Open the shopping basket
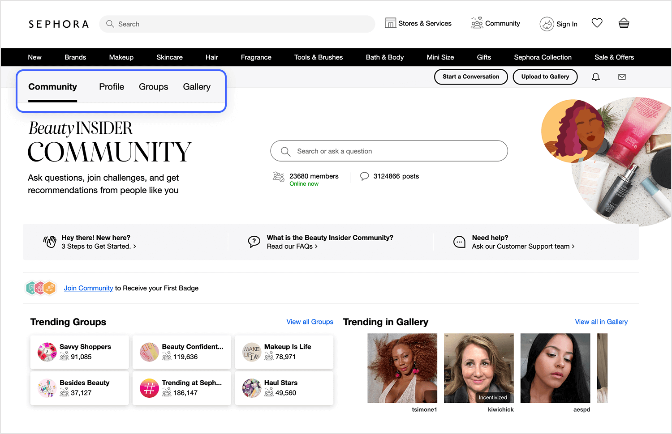Viewport: 672px width, 434px height. pyautogui.click(x=624, y=23)
